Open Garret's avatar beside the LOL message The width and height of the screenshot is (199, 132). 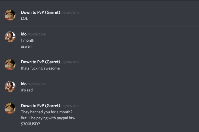[x=10, y=15]
